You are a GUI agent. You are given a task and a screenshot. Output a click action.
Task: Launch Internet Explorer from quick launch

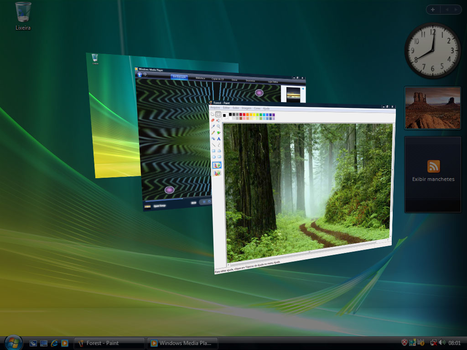pyautogui.click(x=54, y=343)
